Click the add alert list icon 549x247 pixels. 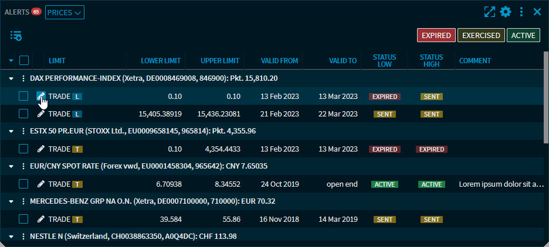click(x=16, y=36)
